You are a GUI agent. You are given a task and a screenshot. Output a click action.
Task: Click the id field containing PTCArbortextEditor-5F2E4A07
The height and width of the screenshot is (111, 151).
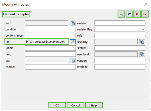pos(46,42)
